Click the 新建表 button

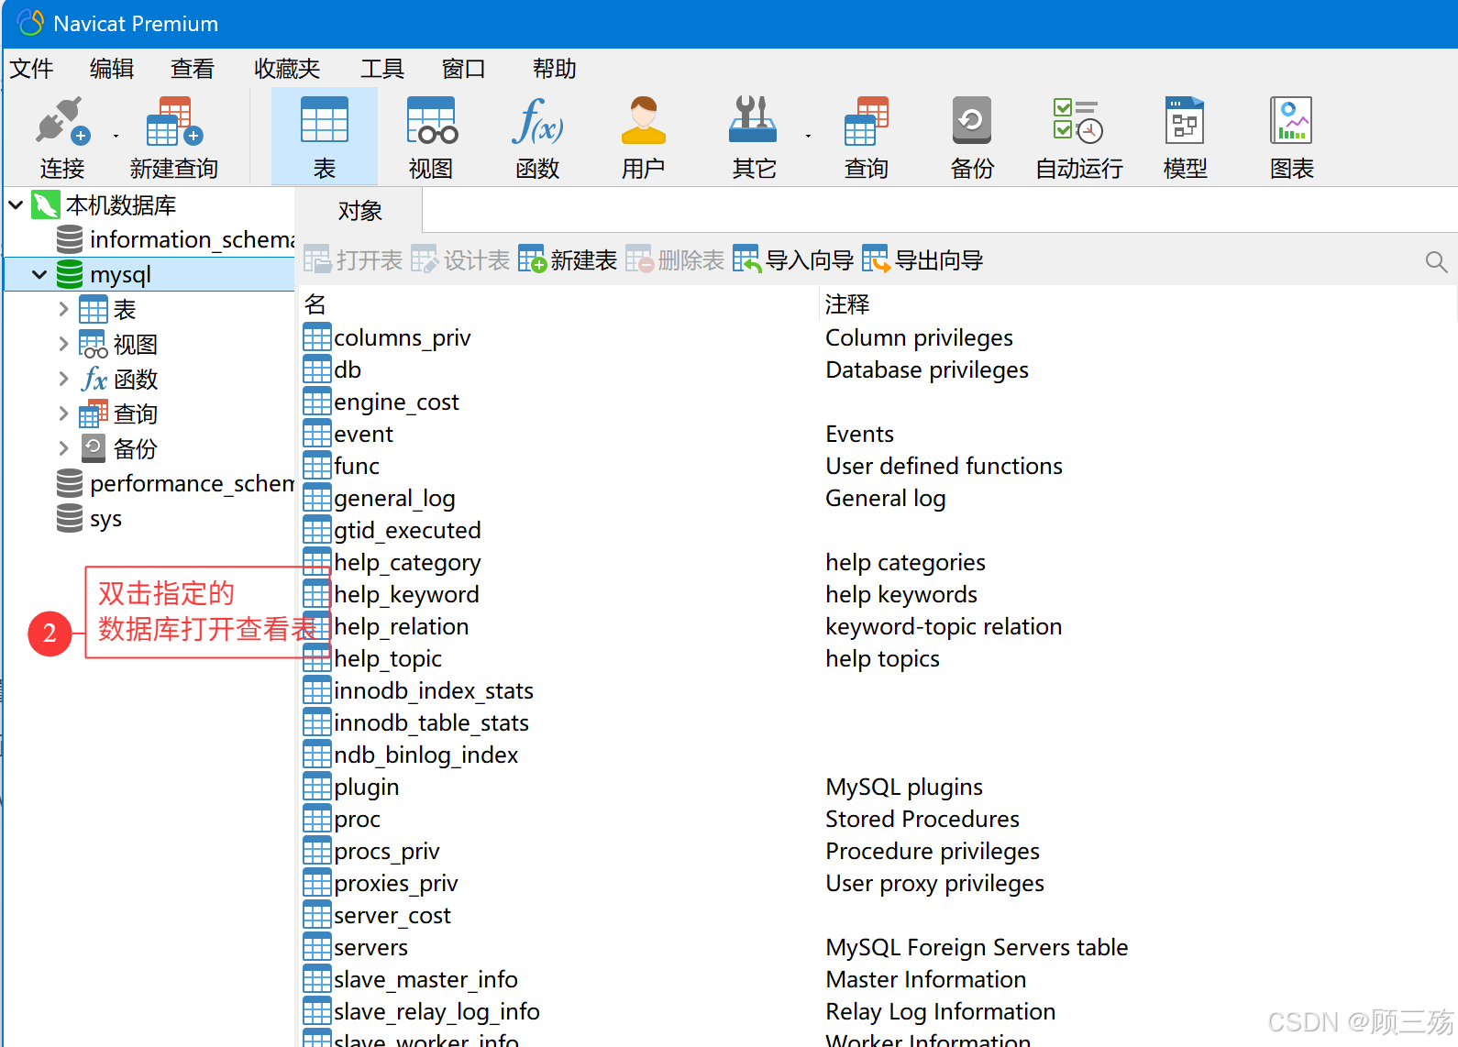(x=568, y=260)
